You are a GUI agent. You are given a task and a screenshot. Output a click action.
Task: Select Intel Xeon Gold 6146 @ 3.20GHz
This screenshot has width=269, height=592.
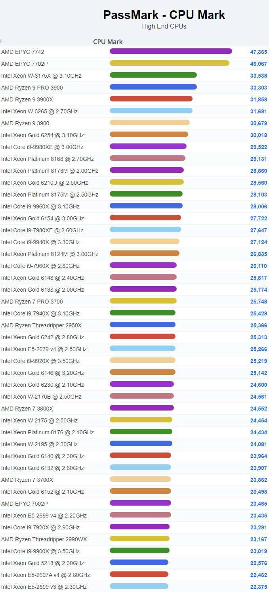[42, 373]
